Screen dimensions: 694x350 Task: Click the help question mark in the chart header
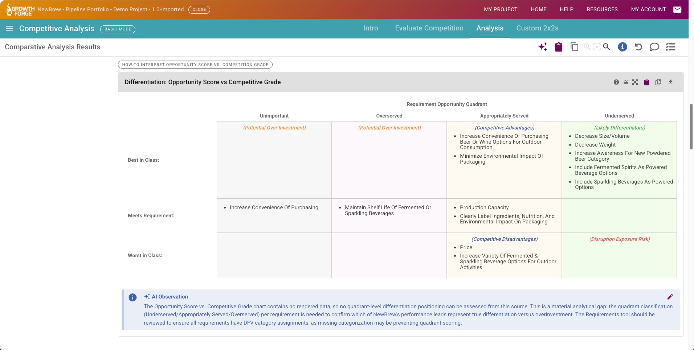616,82
